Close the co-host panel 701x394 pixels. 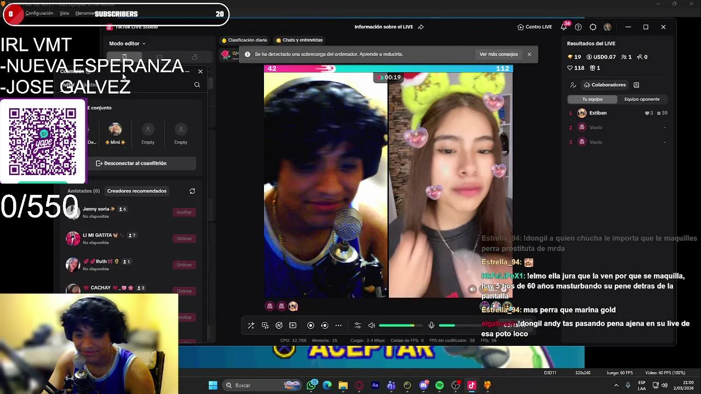click(200, 72)
